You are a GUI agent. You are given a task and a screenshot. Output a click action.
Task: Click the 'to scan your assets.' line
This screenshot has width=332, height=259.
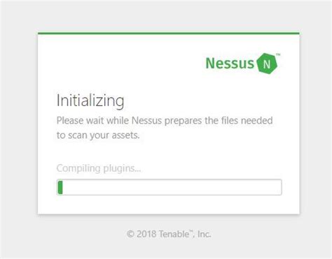point(98,135)
